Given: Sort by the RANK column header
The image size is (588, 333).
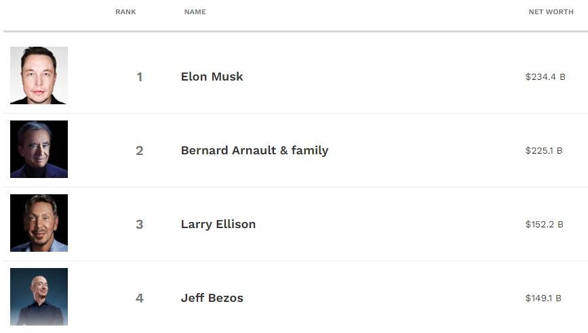Looking at the screenshot, I should (x=125, y=12).
